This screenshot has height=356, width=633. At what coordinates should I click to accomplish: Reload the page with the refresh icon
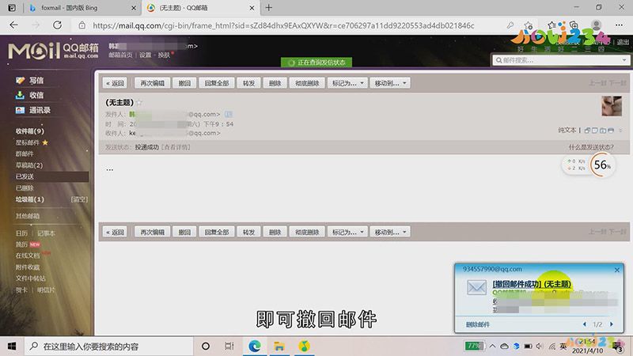[x=57, y=25]
